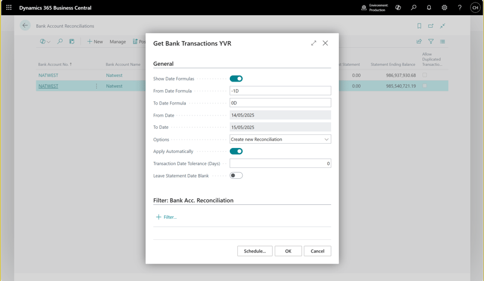The width and height of the screenshot is (484, 281).
Task: Disable the Apply Automatically switch
Action: tap(236, 151)
